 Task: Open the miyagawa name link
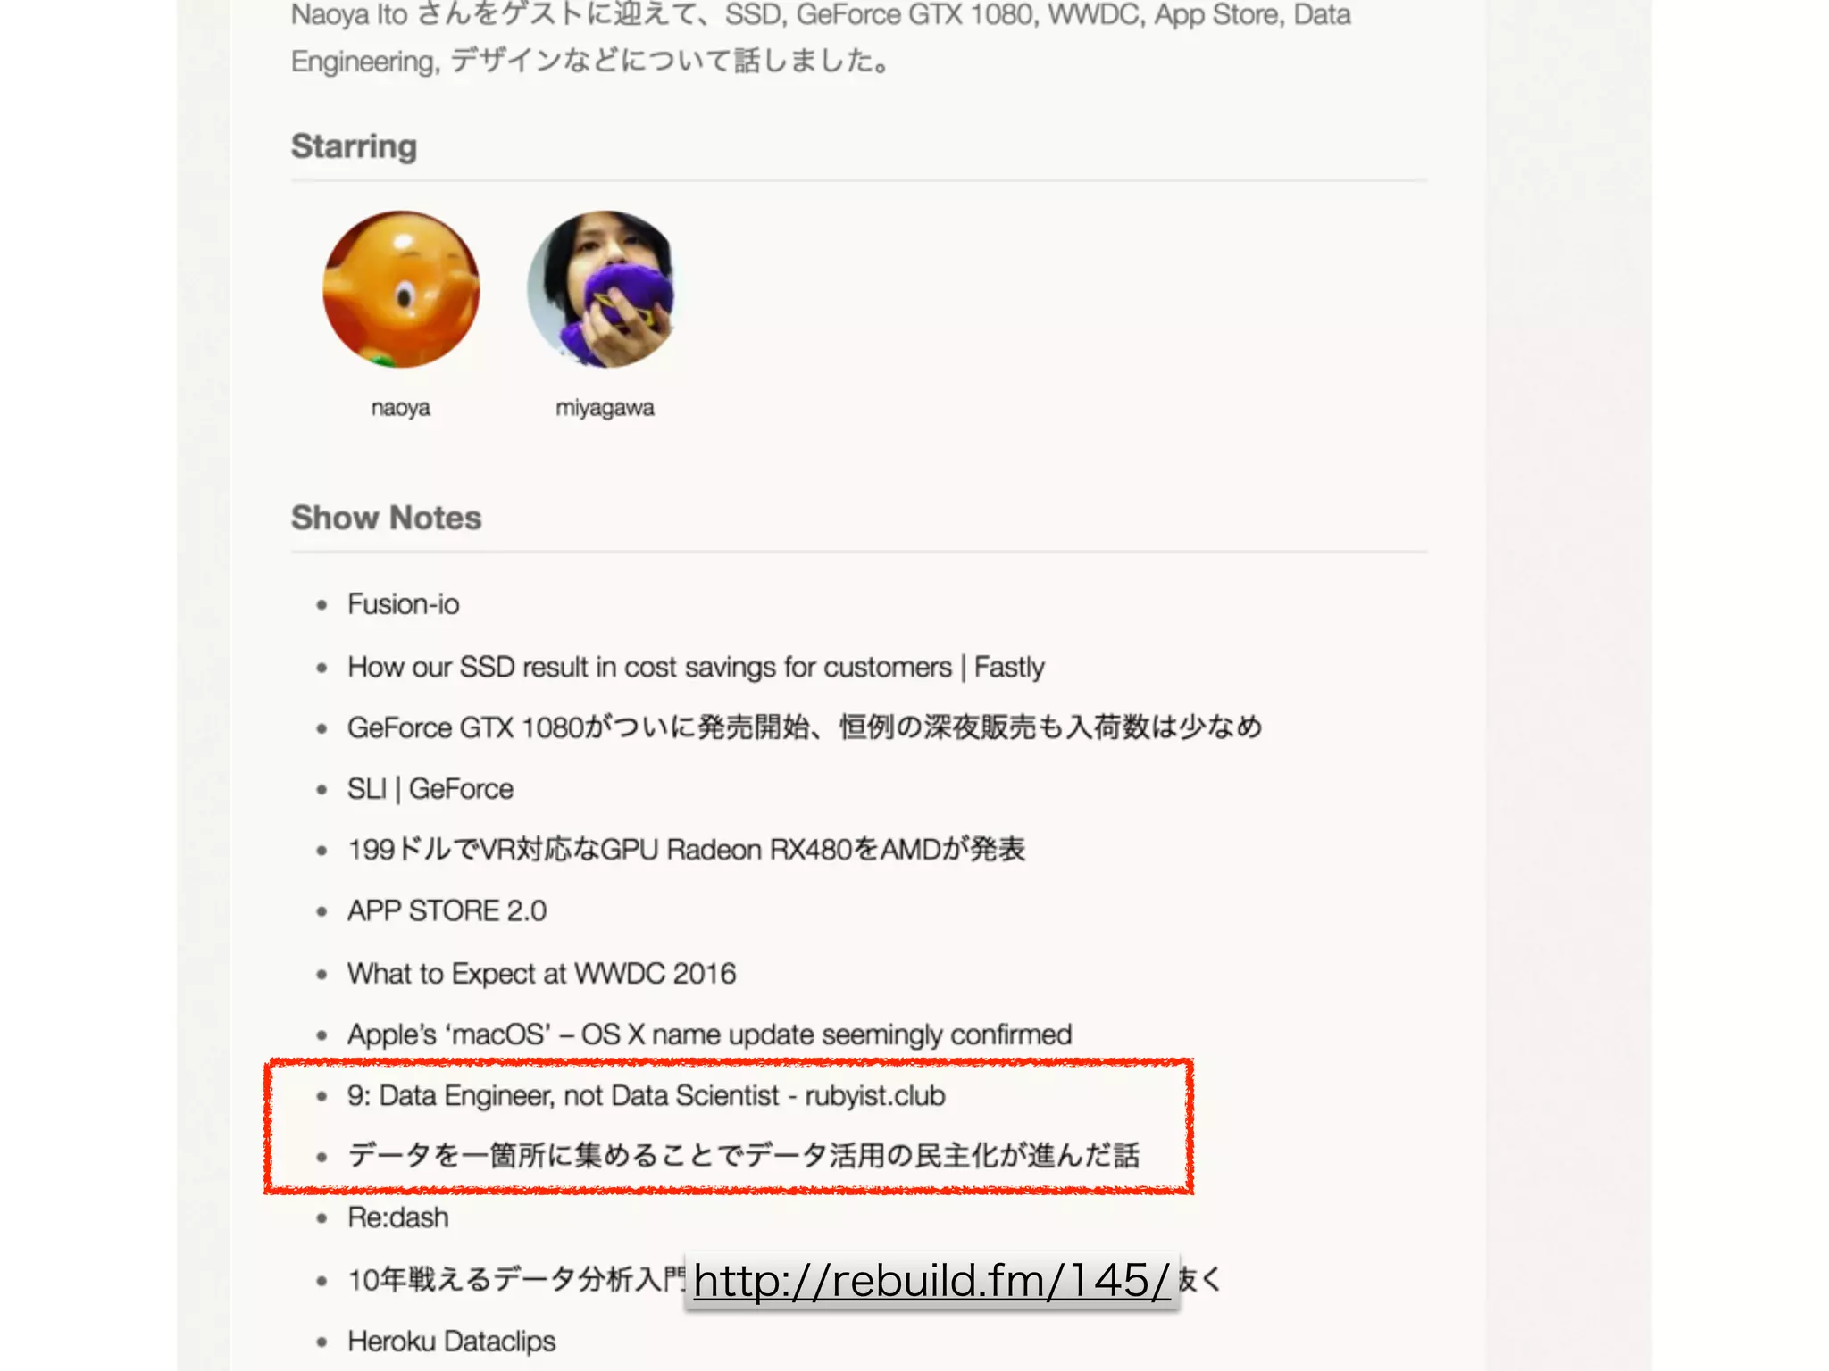coord(605,408)
